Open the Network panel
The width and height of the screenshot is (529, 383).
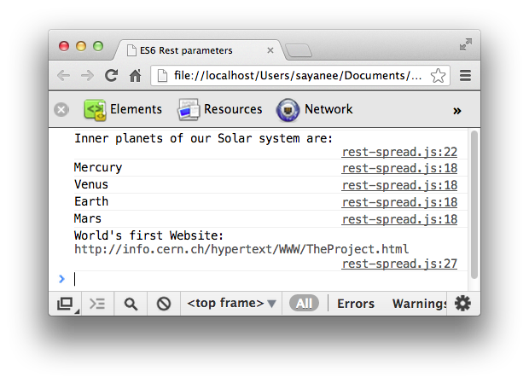pos(314,109)
